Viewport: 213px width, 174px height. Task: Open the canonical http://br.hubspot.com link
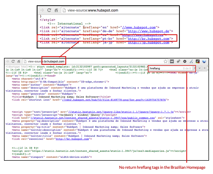(72, 139)
